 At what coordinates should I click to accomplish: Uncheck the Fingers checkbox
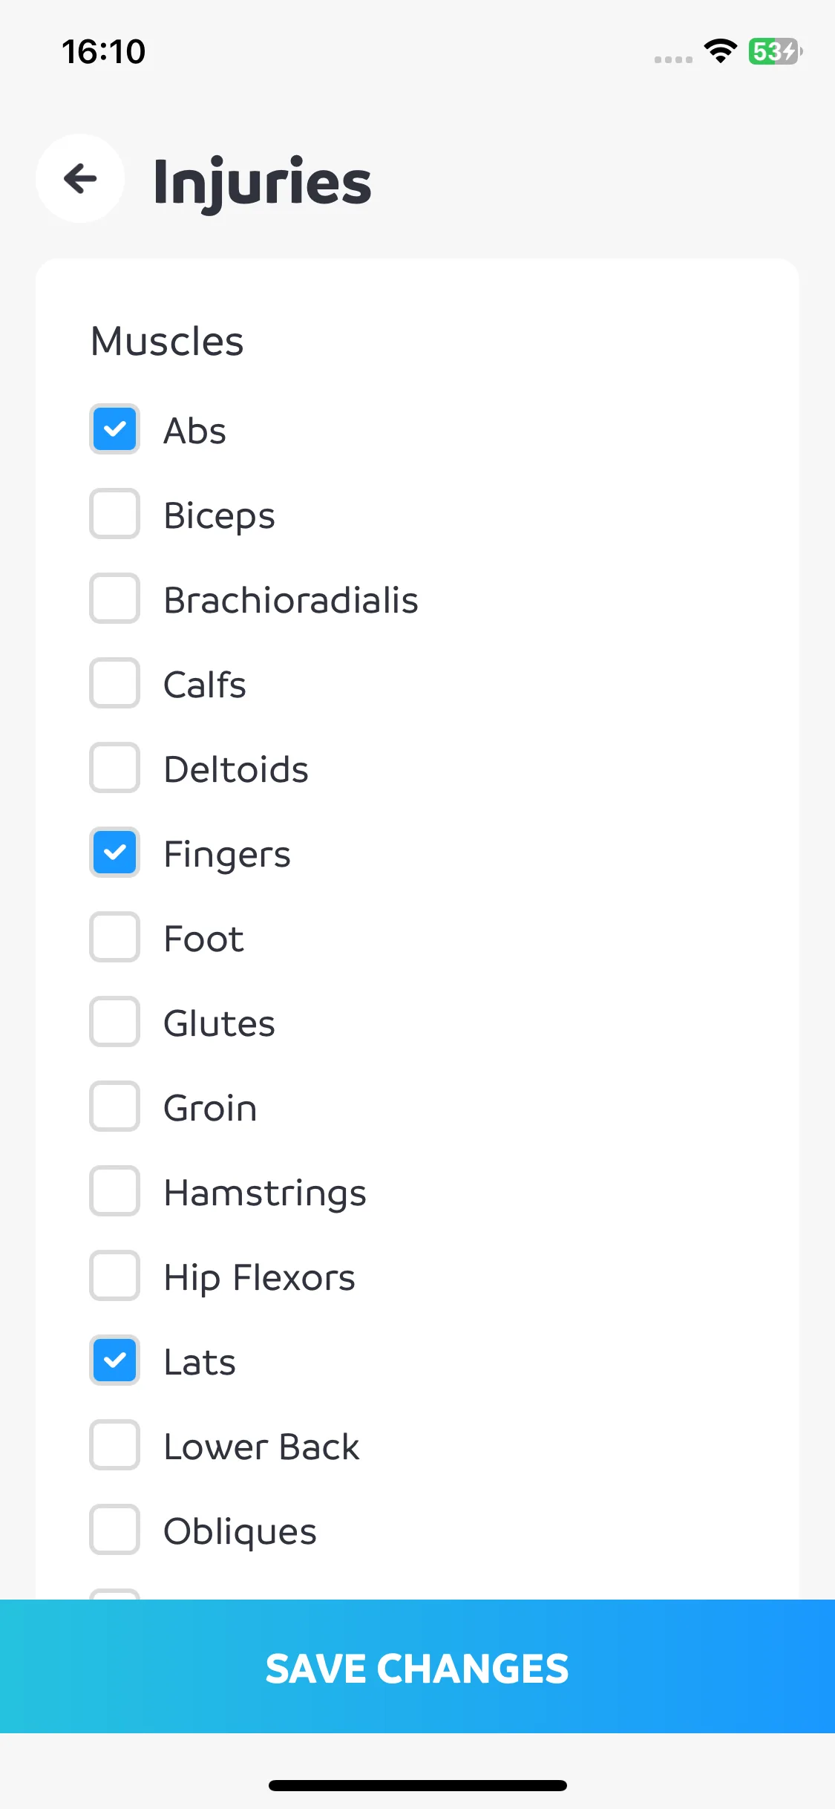[x=114, y=853]
